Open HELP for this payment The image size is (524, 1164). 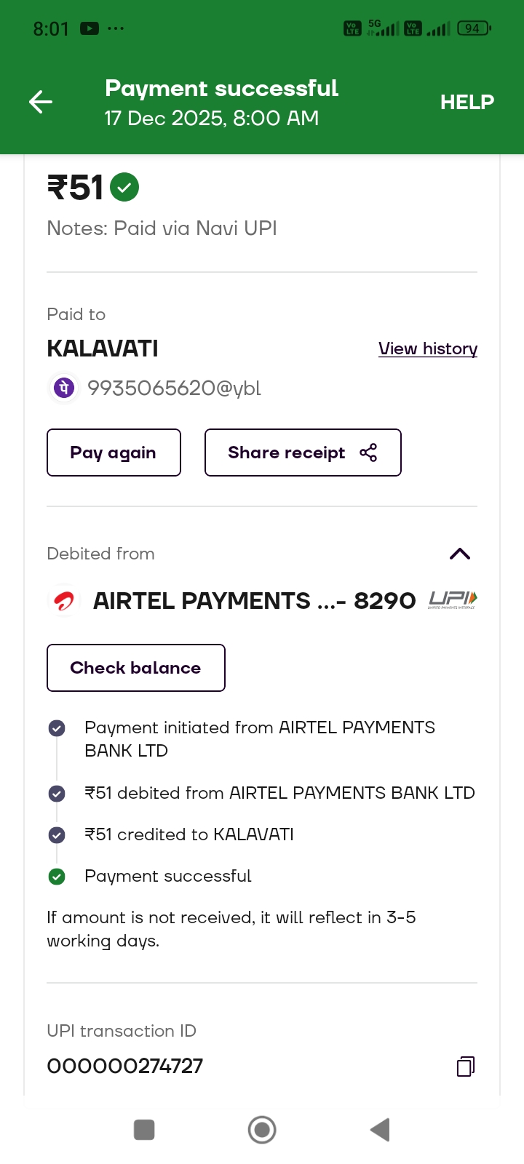pyautogui.click(x=467, y=102)
